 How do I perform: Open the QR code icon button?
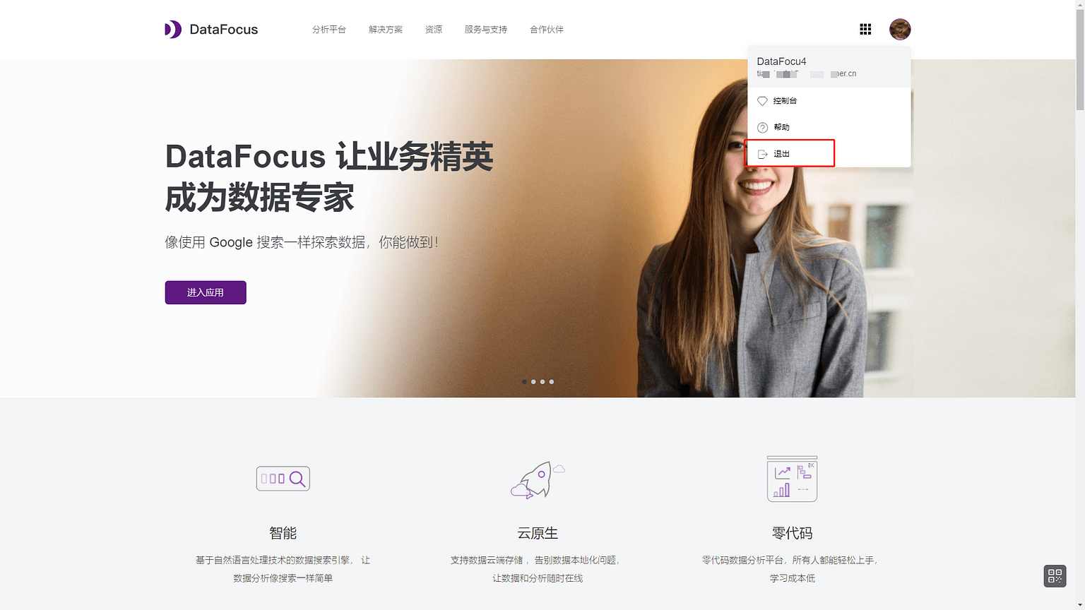(x=1055, y=576)
